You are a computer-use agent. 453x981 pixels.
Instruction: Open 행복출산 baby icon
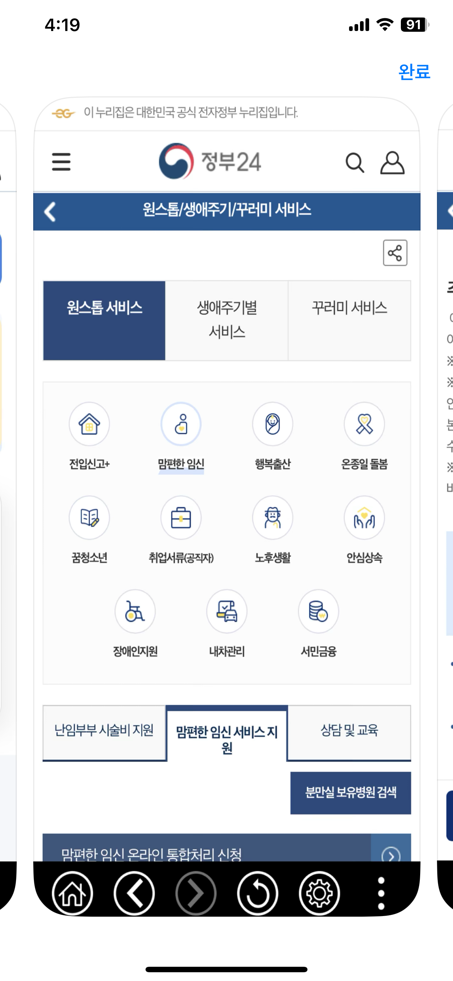[272, 424]
